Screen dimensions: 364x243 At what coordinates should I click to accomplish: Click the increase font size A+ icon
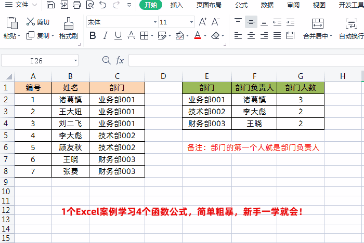click(203, 22)
